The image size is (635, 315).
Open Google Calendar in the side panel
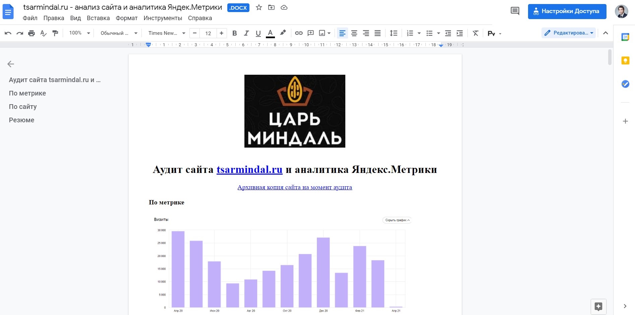coord(625,37)
